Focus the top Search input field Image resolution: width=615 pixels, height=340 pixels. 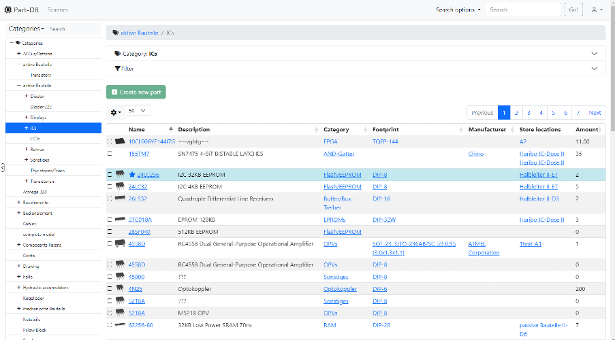(523, 10)
